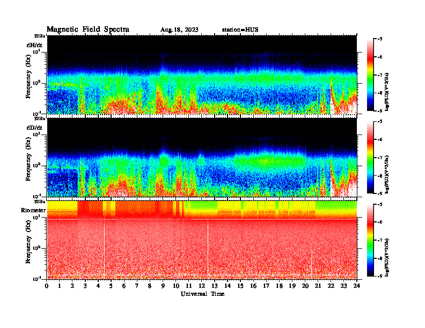Click the white vertical line near hour 4.5 in Riometer plot
The height and width of the screenshot is (328, 425).
click(x=104, y=248)
